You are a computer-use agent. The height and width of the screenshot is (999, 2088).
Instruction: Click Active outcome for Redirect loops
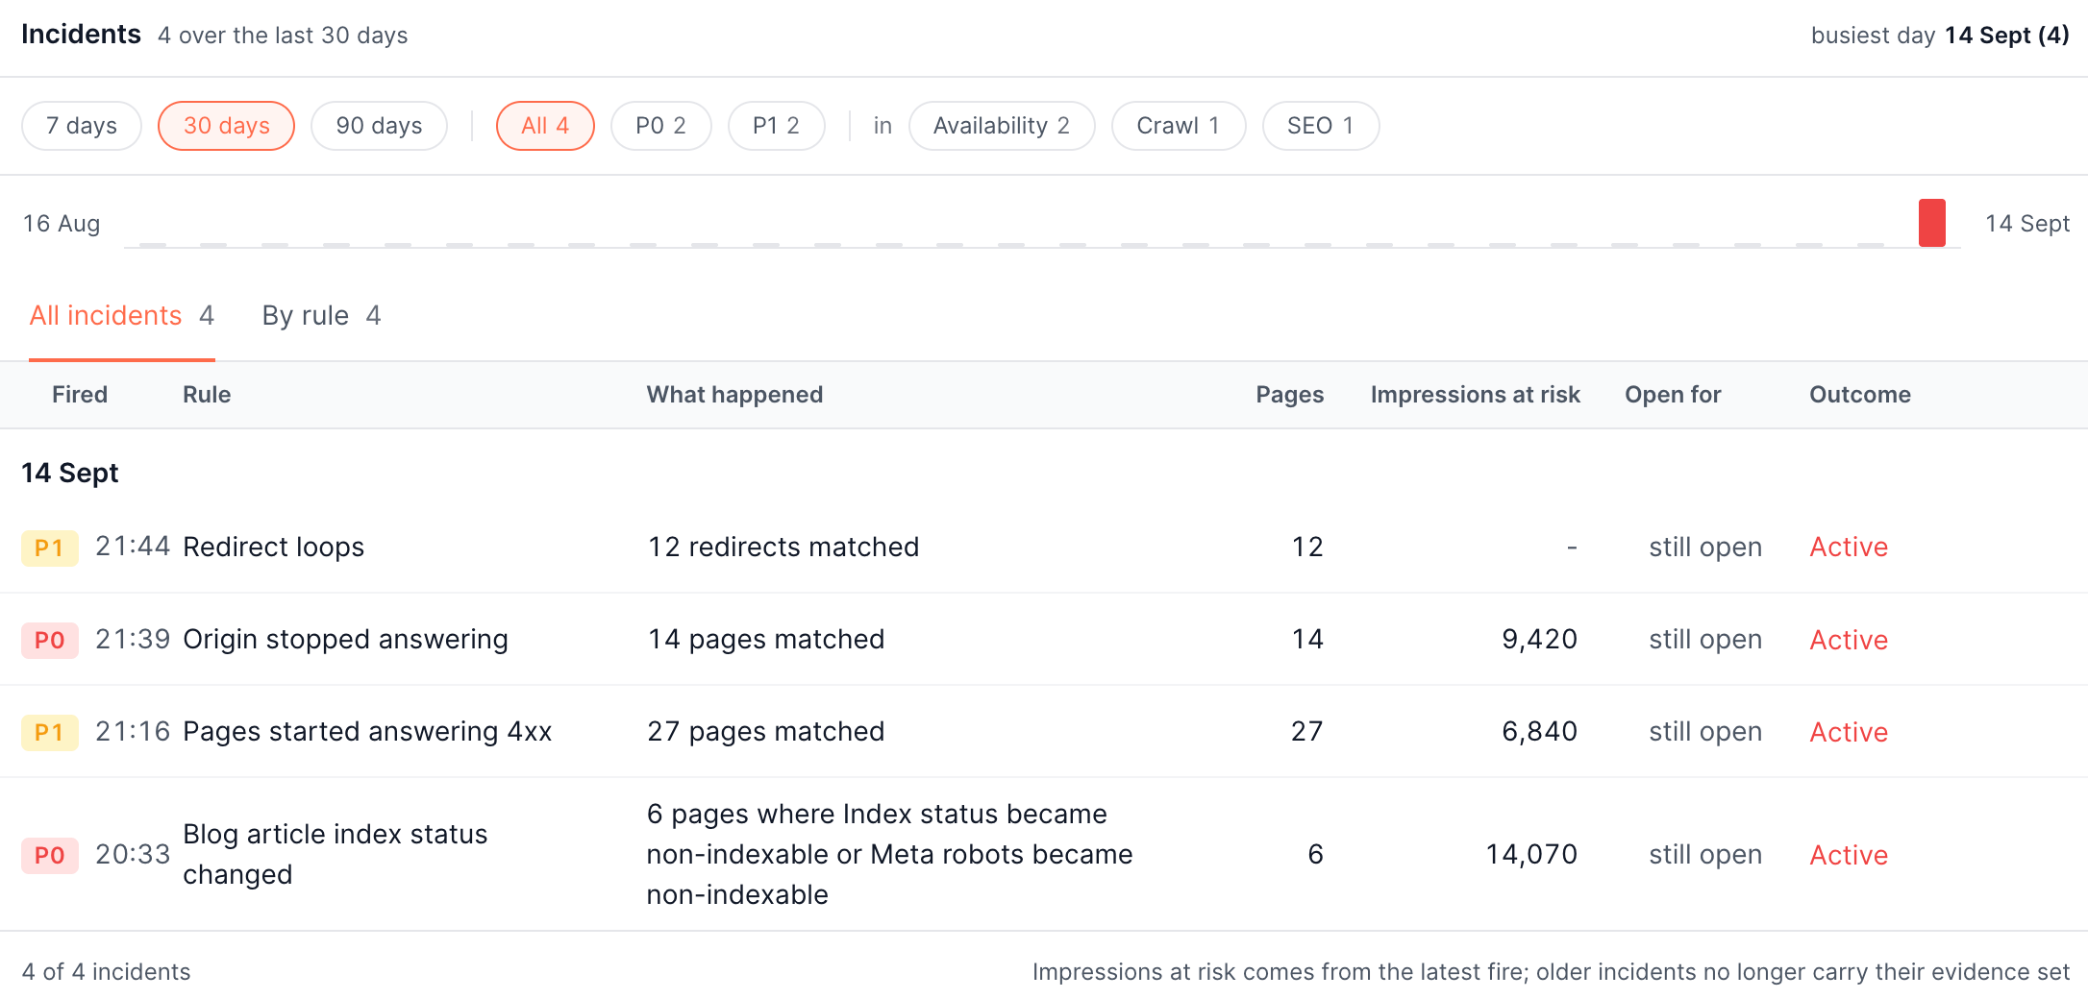click(x=1849, y=547)
